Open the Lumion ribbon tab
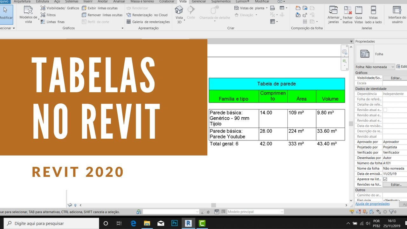 pyautogui.click(x=243, y=2)
